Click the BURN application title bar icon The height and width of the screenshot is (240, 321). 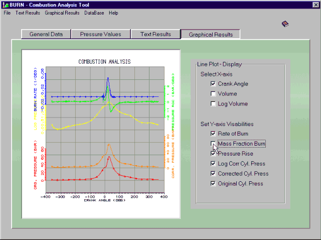(x=6, y=5)
